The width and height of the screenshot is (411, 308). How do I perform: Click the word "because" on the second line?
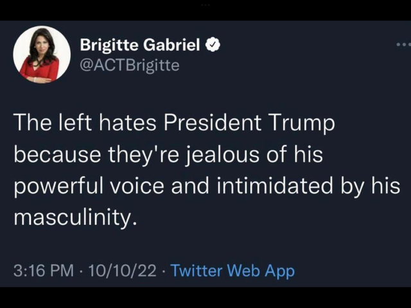(x=57, y=154)
